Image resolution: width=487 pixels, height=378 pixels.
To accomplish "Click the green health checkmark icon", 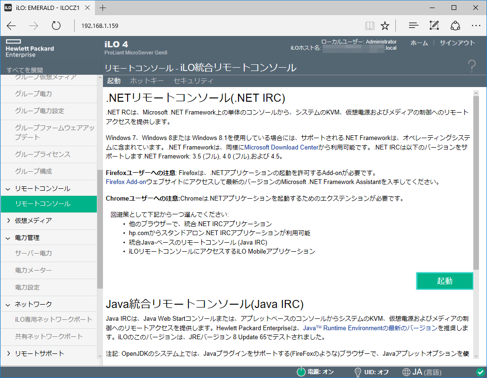I will click(x=480, y=372).
